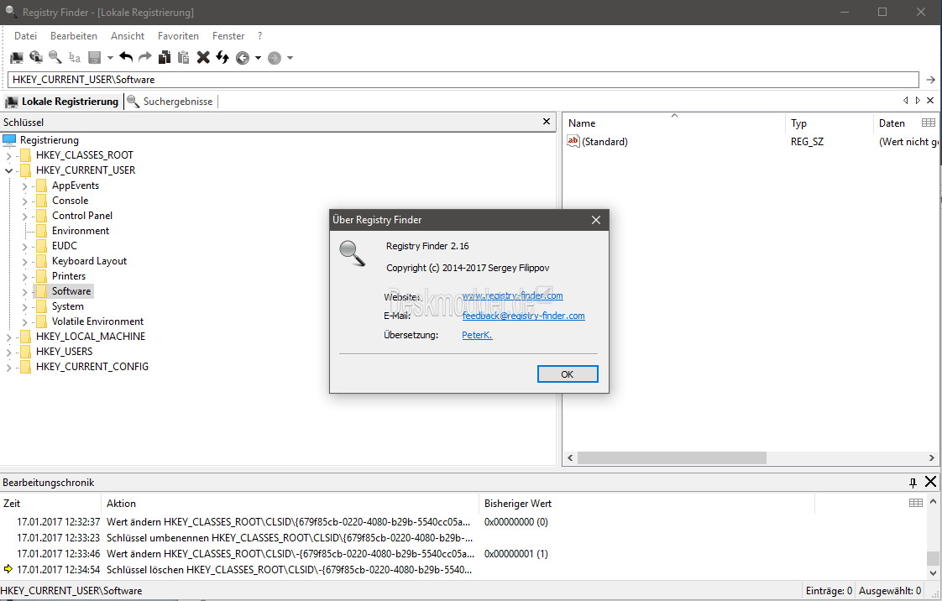Screen dimensions: 942x601
Task: Open the Save button dropdown arrow
Action: tap(110, 58)
